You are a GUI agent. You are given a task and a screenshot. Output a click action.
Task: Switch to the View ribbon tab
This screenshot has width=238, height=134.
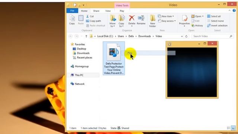pyautogui.click(x=108, y=11)
